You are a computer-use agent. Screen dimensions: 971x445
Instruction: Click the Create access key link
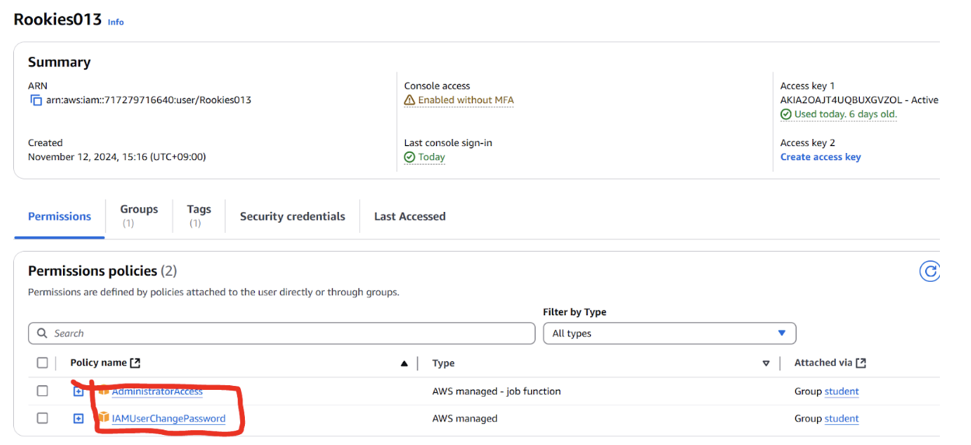click(820, 157)
